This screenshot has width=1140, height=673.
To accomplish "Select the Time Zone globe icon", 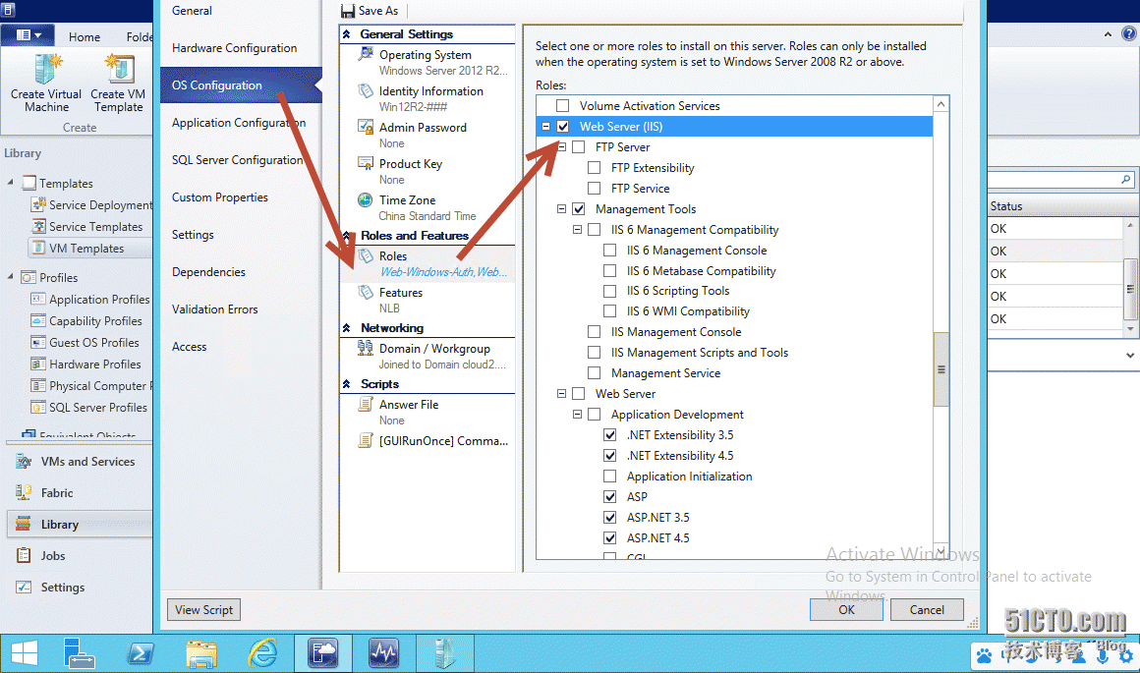I will tap(366, 199).
